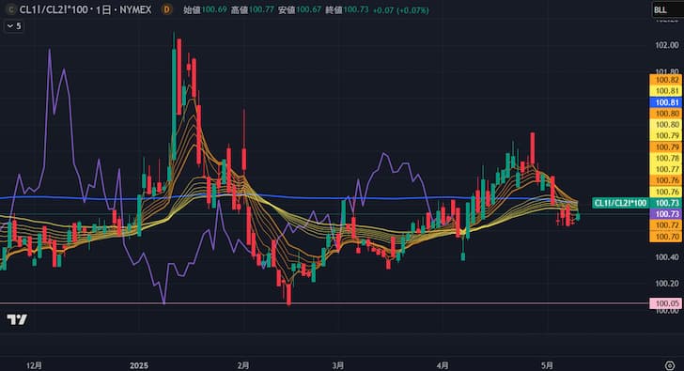
Task: Click the change value +0.07 (+0.07%)
Action: [400, 10]
